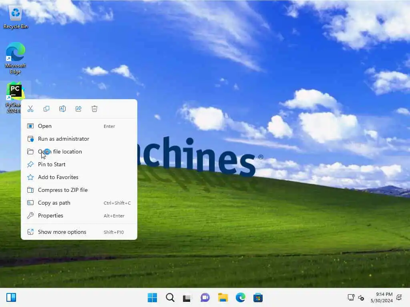Click the Delete trash icon in context menu

94,109
